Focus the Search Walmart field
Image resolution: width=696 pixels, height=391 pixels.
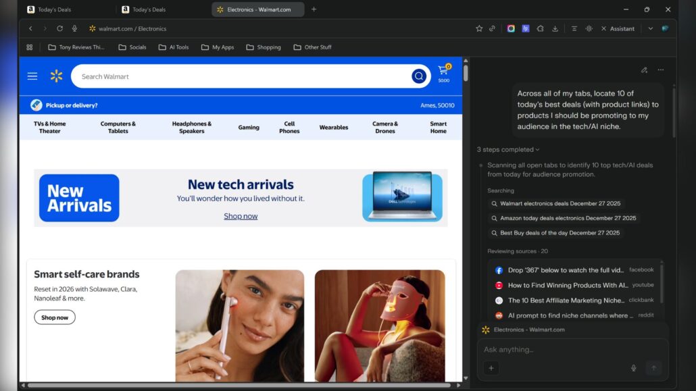(x=241, y=76)
